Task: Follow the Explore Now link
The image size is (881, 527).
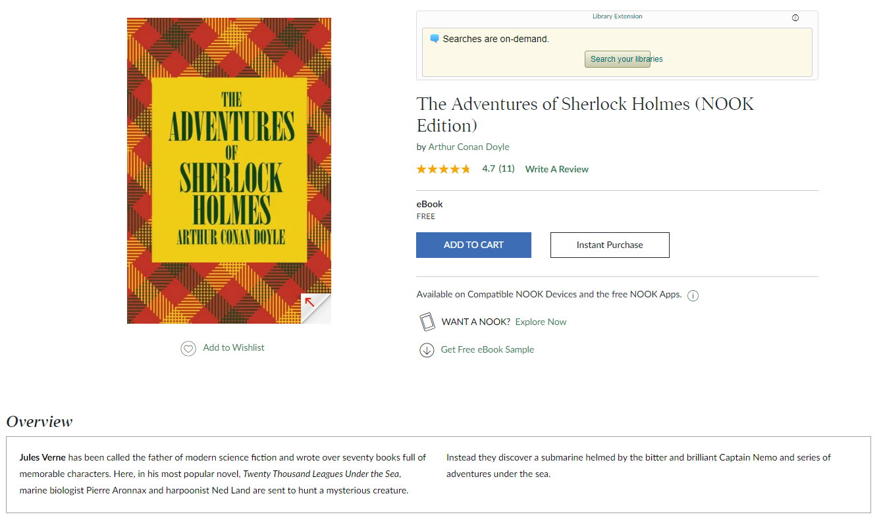Action: pos(541,322)
